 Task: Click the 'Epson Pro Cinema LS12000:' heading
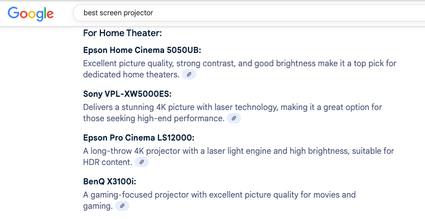(x=139, y=138)
